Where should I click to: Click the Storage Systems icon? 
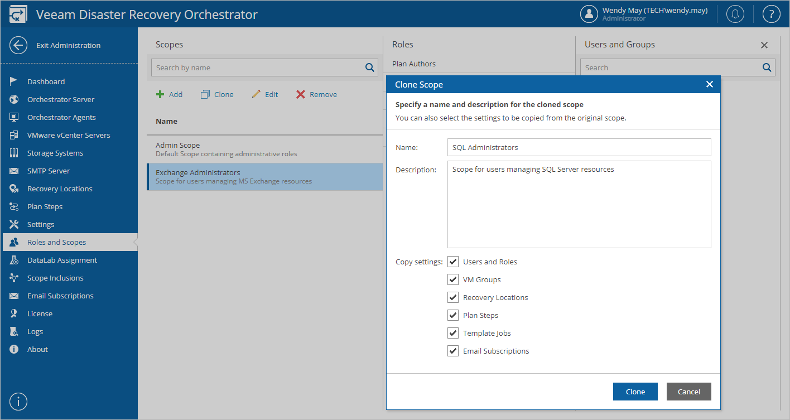pyautogui.click(x=14, y=153)
